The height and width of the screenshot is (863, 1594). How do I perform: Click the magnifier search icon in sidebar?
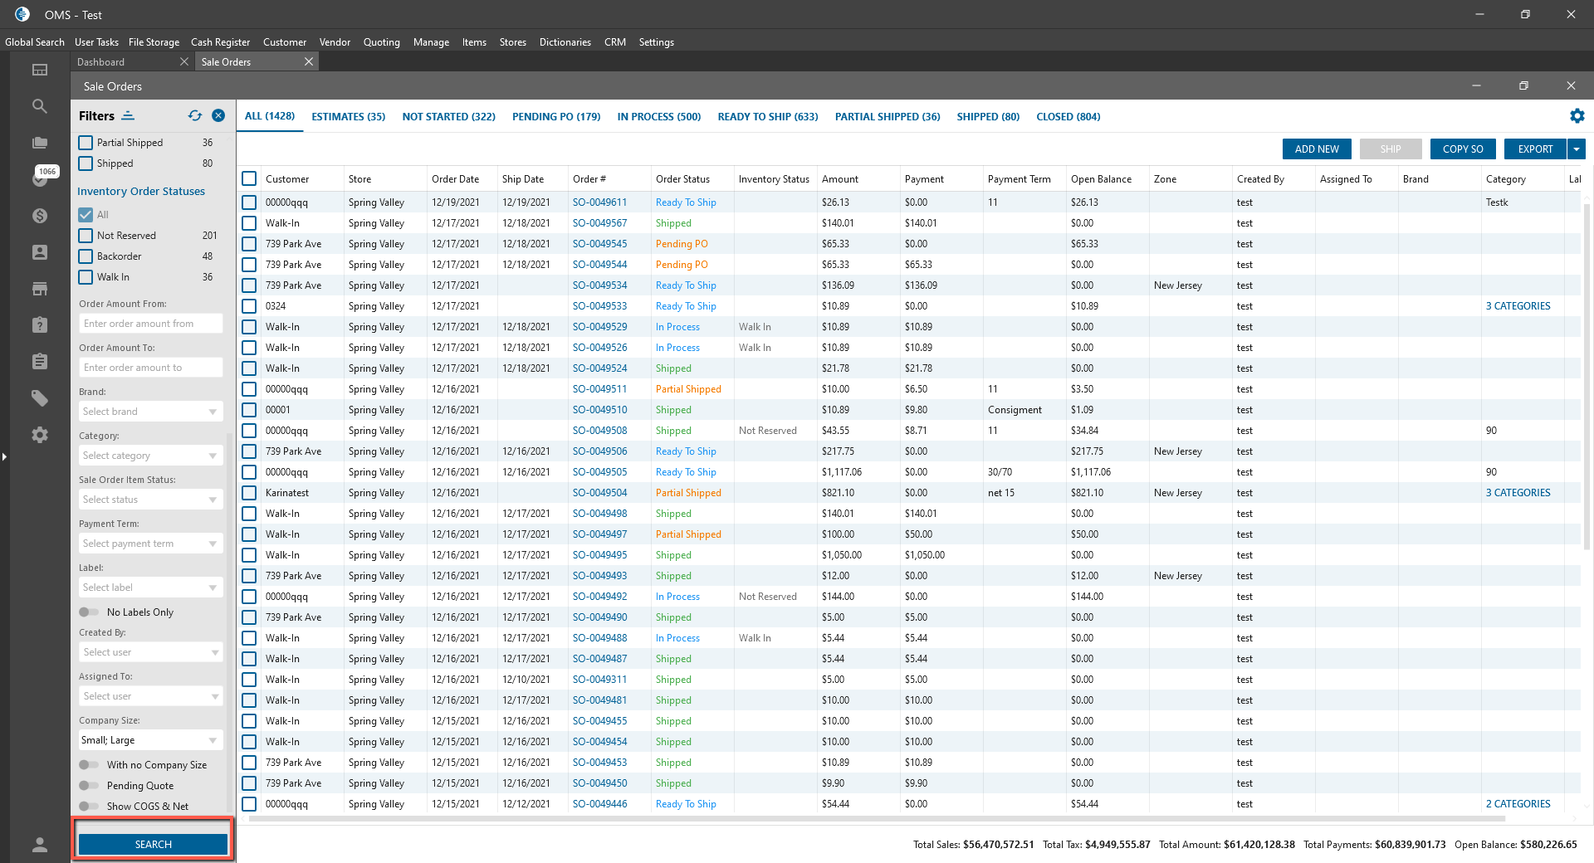(39, 106)
